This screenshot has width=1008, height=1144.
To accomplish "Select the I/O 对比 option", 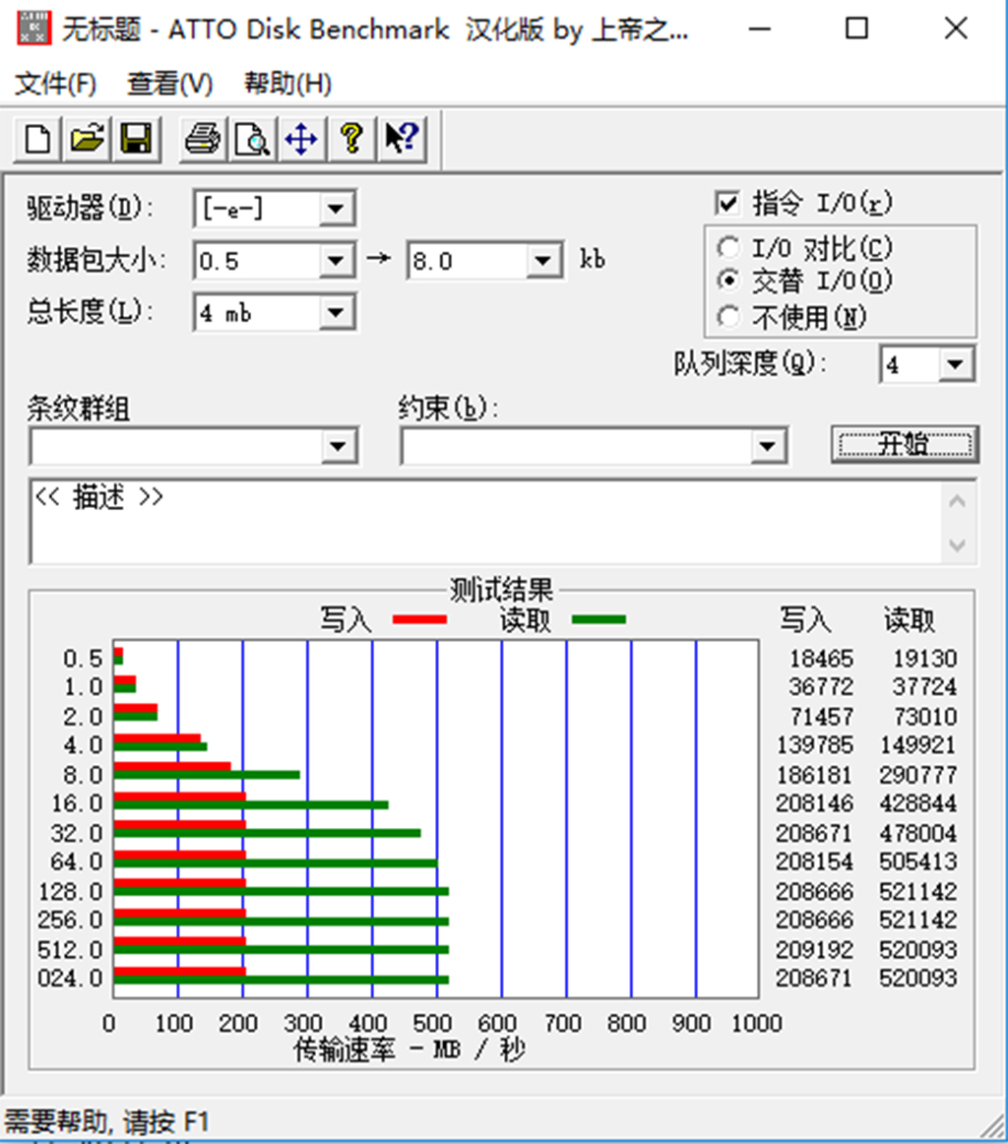I will tap(728, 248).
